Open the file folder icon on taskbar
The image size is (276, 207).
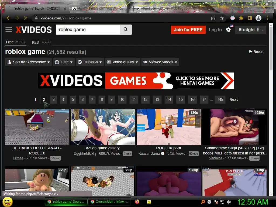[x=149, y=202]
